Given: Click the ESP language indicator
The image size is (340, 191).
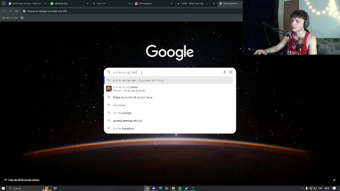Looking at the screenshot, I should pyautogui.click(x=320, y=188).
